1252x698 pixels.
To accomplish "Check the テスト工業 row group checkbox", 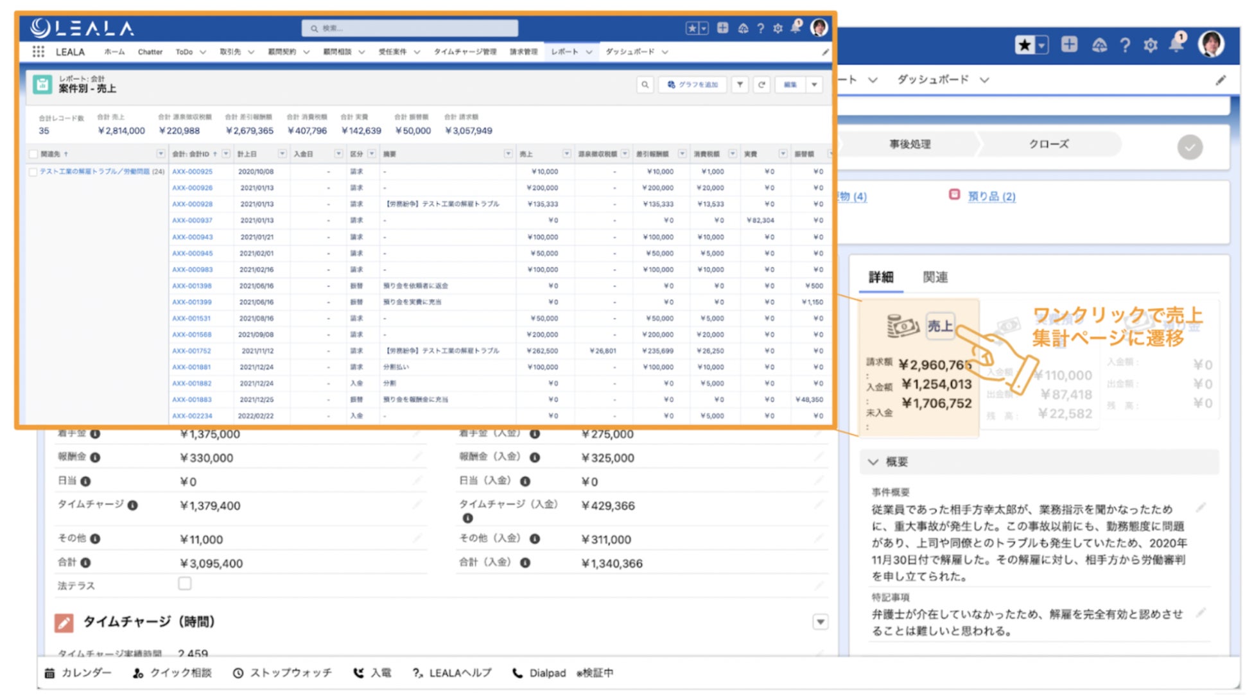I will (33, 171).
